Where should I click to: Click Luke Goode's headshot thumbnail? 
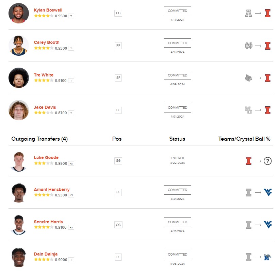pos(19,161)
